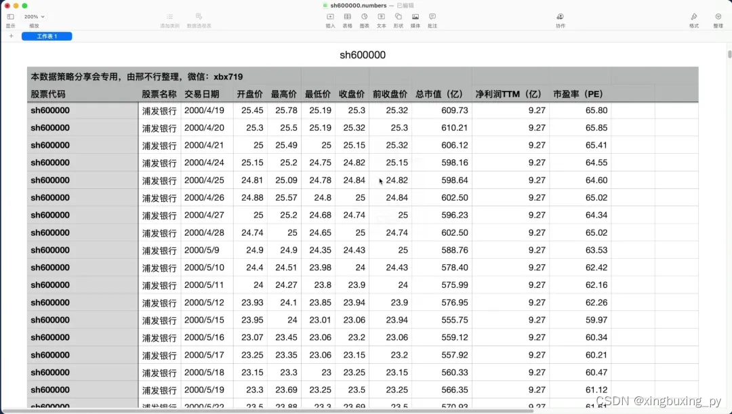Open the 格式 format inspector icon
This screenshot has width=732, height=414.
[694, 17]
